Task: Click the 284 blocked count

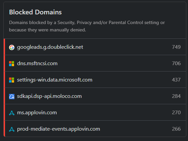Action: click(176, 96)
